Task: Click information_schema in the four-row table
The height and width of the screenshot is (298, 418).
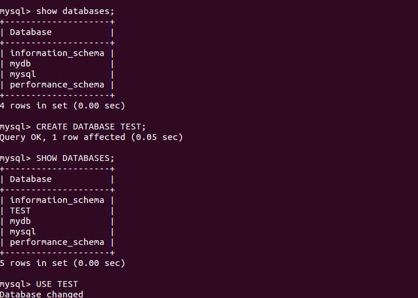Action: pos(57,53)
